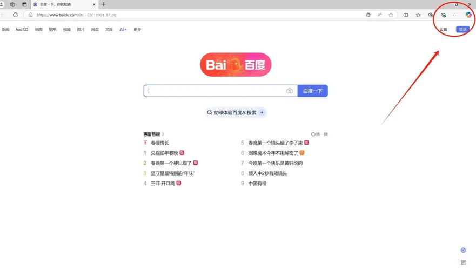Click the 百度一下 search button
The width and height of the screenshot is (476, 270).
(x=313, y=91)
